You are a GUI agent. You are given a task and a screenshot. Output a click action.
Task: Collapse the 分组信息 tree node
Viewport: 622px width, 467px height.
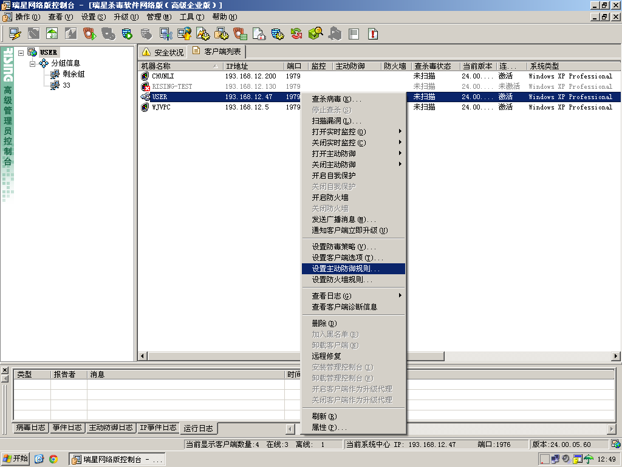[x=33, y=63]
